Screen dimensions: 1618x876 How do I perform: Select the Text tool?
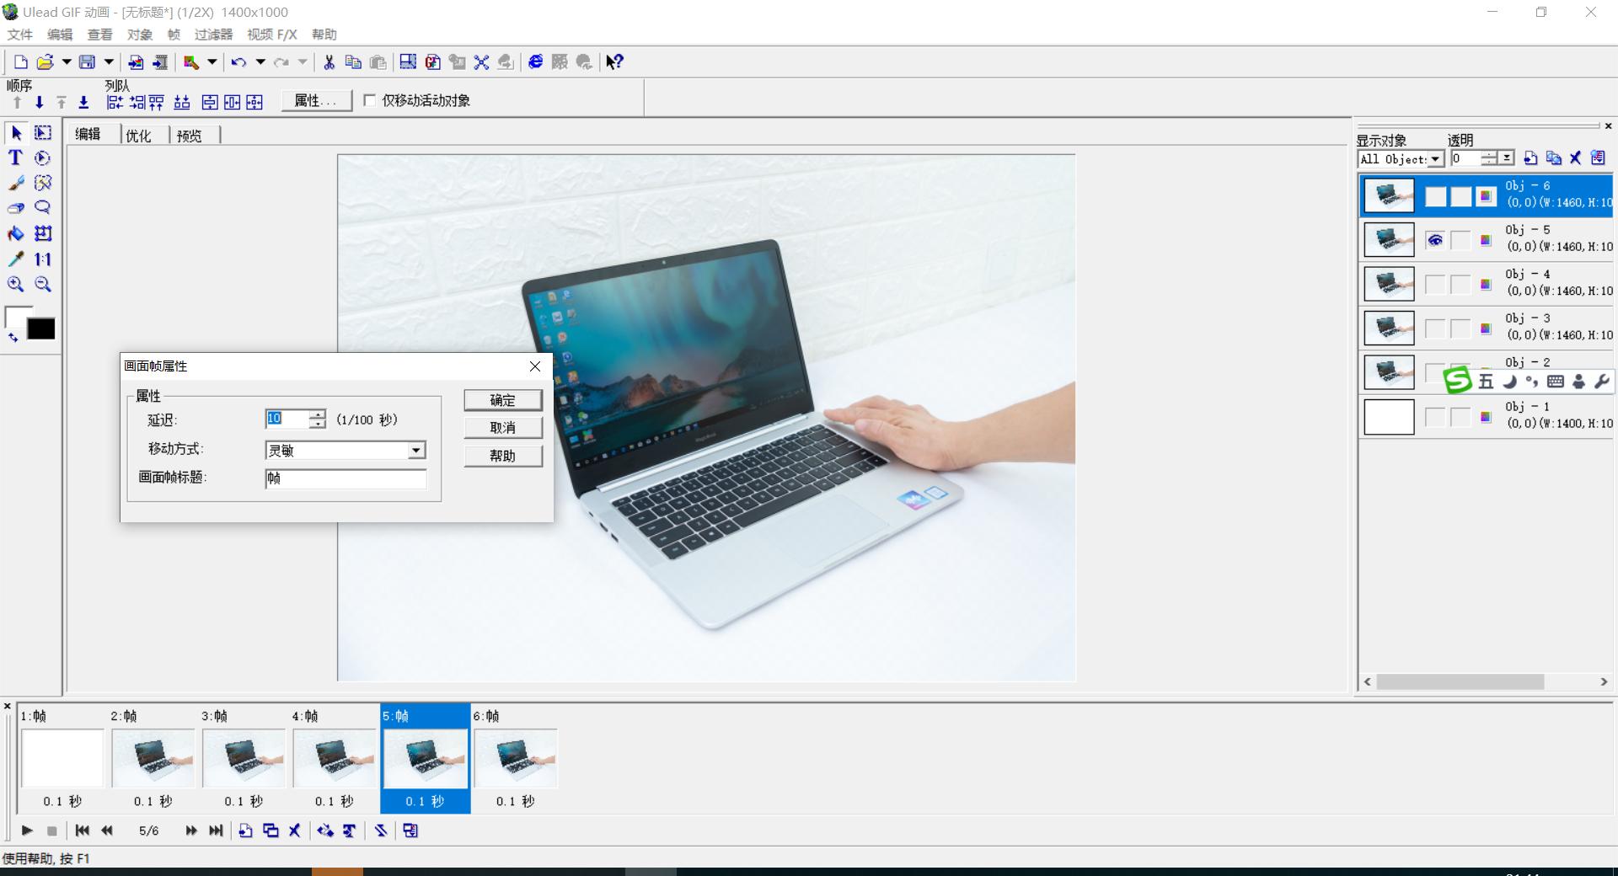coord(15,158)
